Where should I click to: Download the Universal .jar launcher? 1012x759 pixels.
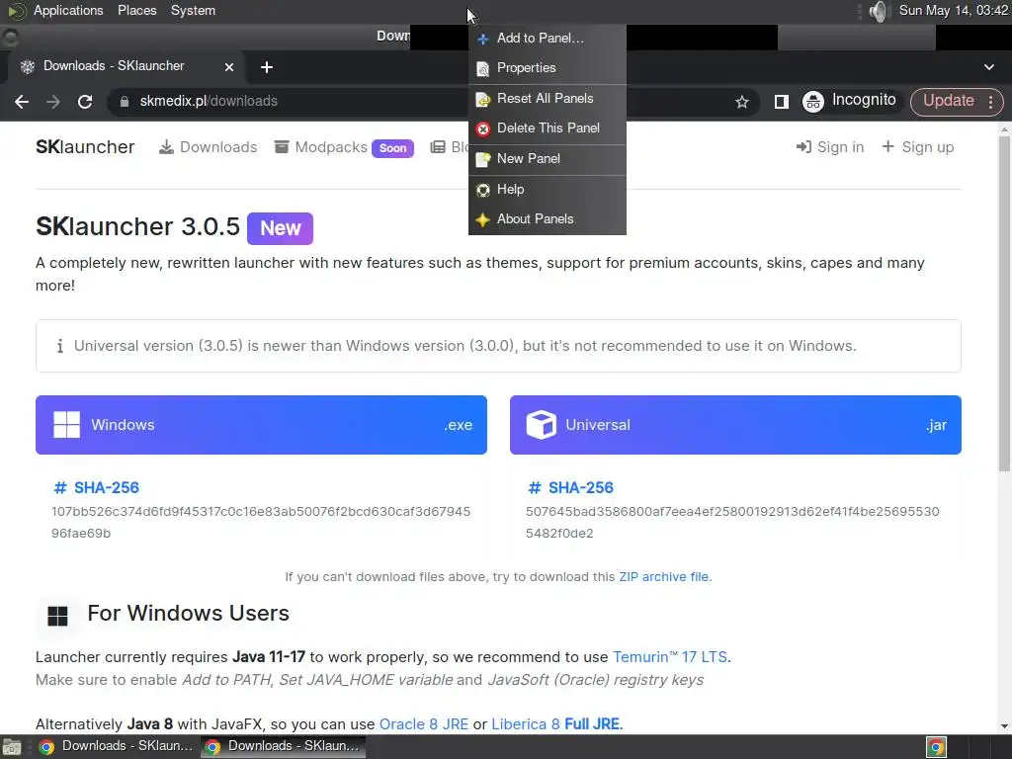(x=735, y=425)
